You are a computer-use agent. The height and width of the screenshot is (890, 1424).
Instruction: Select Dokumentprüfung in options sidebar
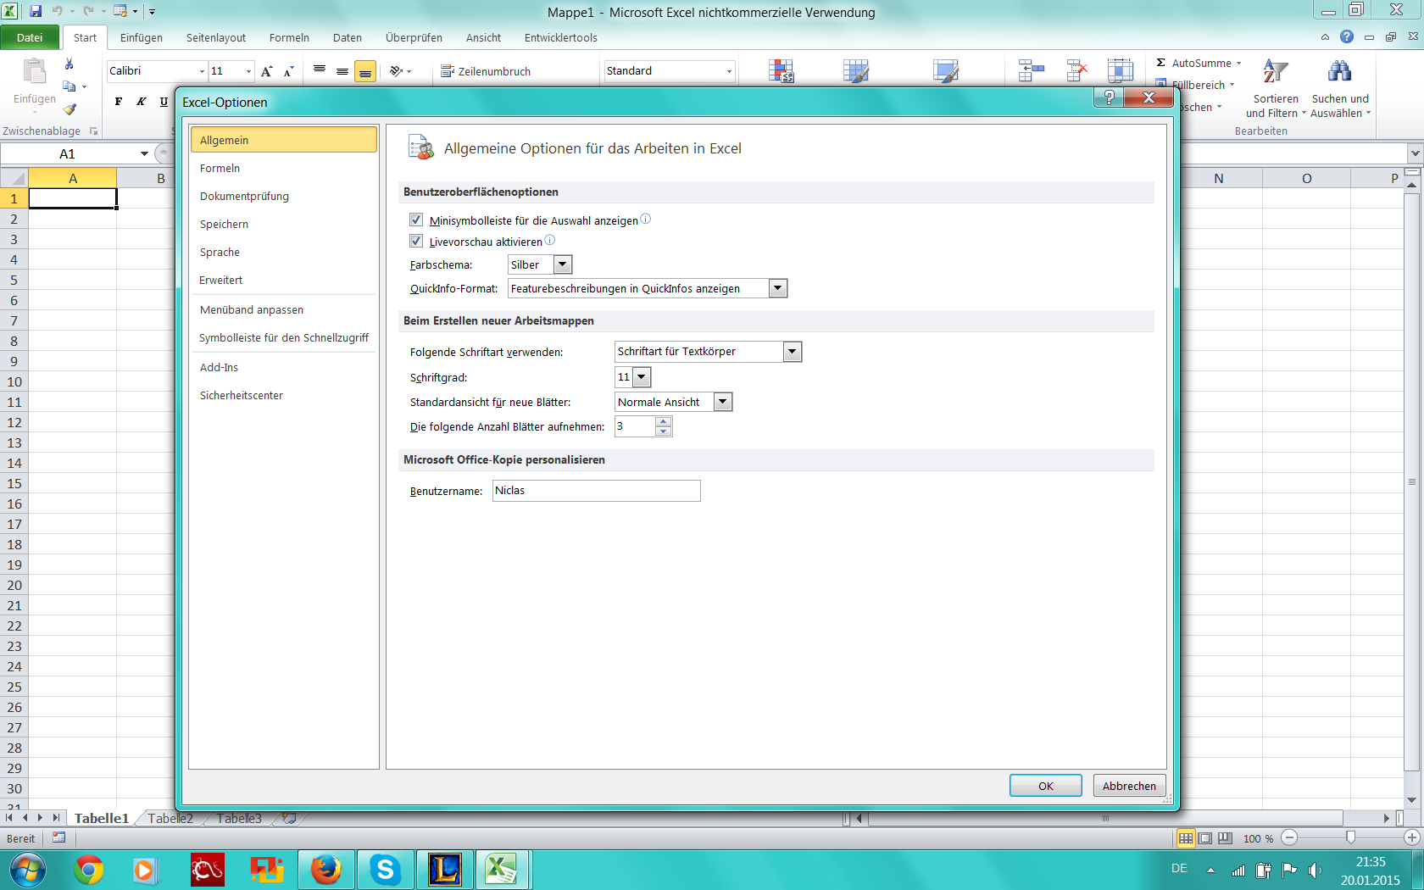283,196
